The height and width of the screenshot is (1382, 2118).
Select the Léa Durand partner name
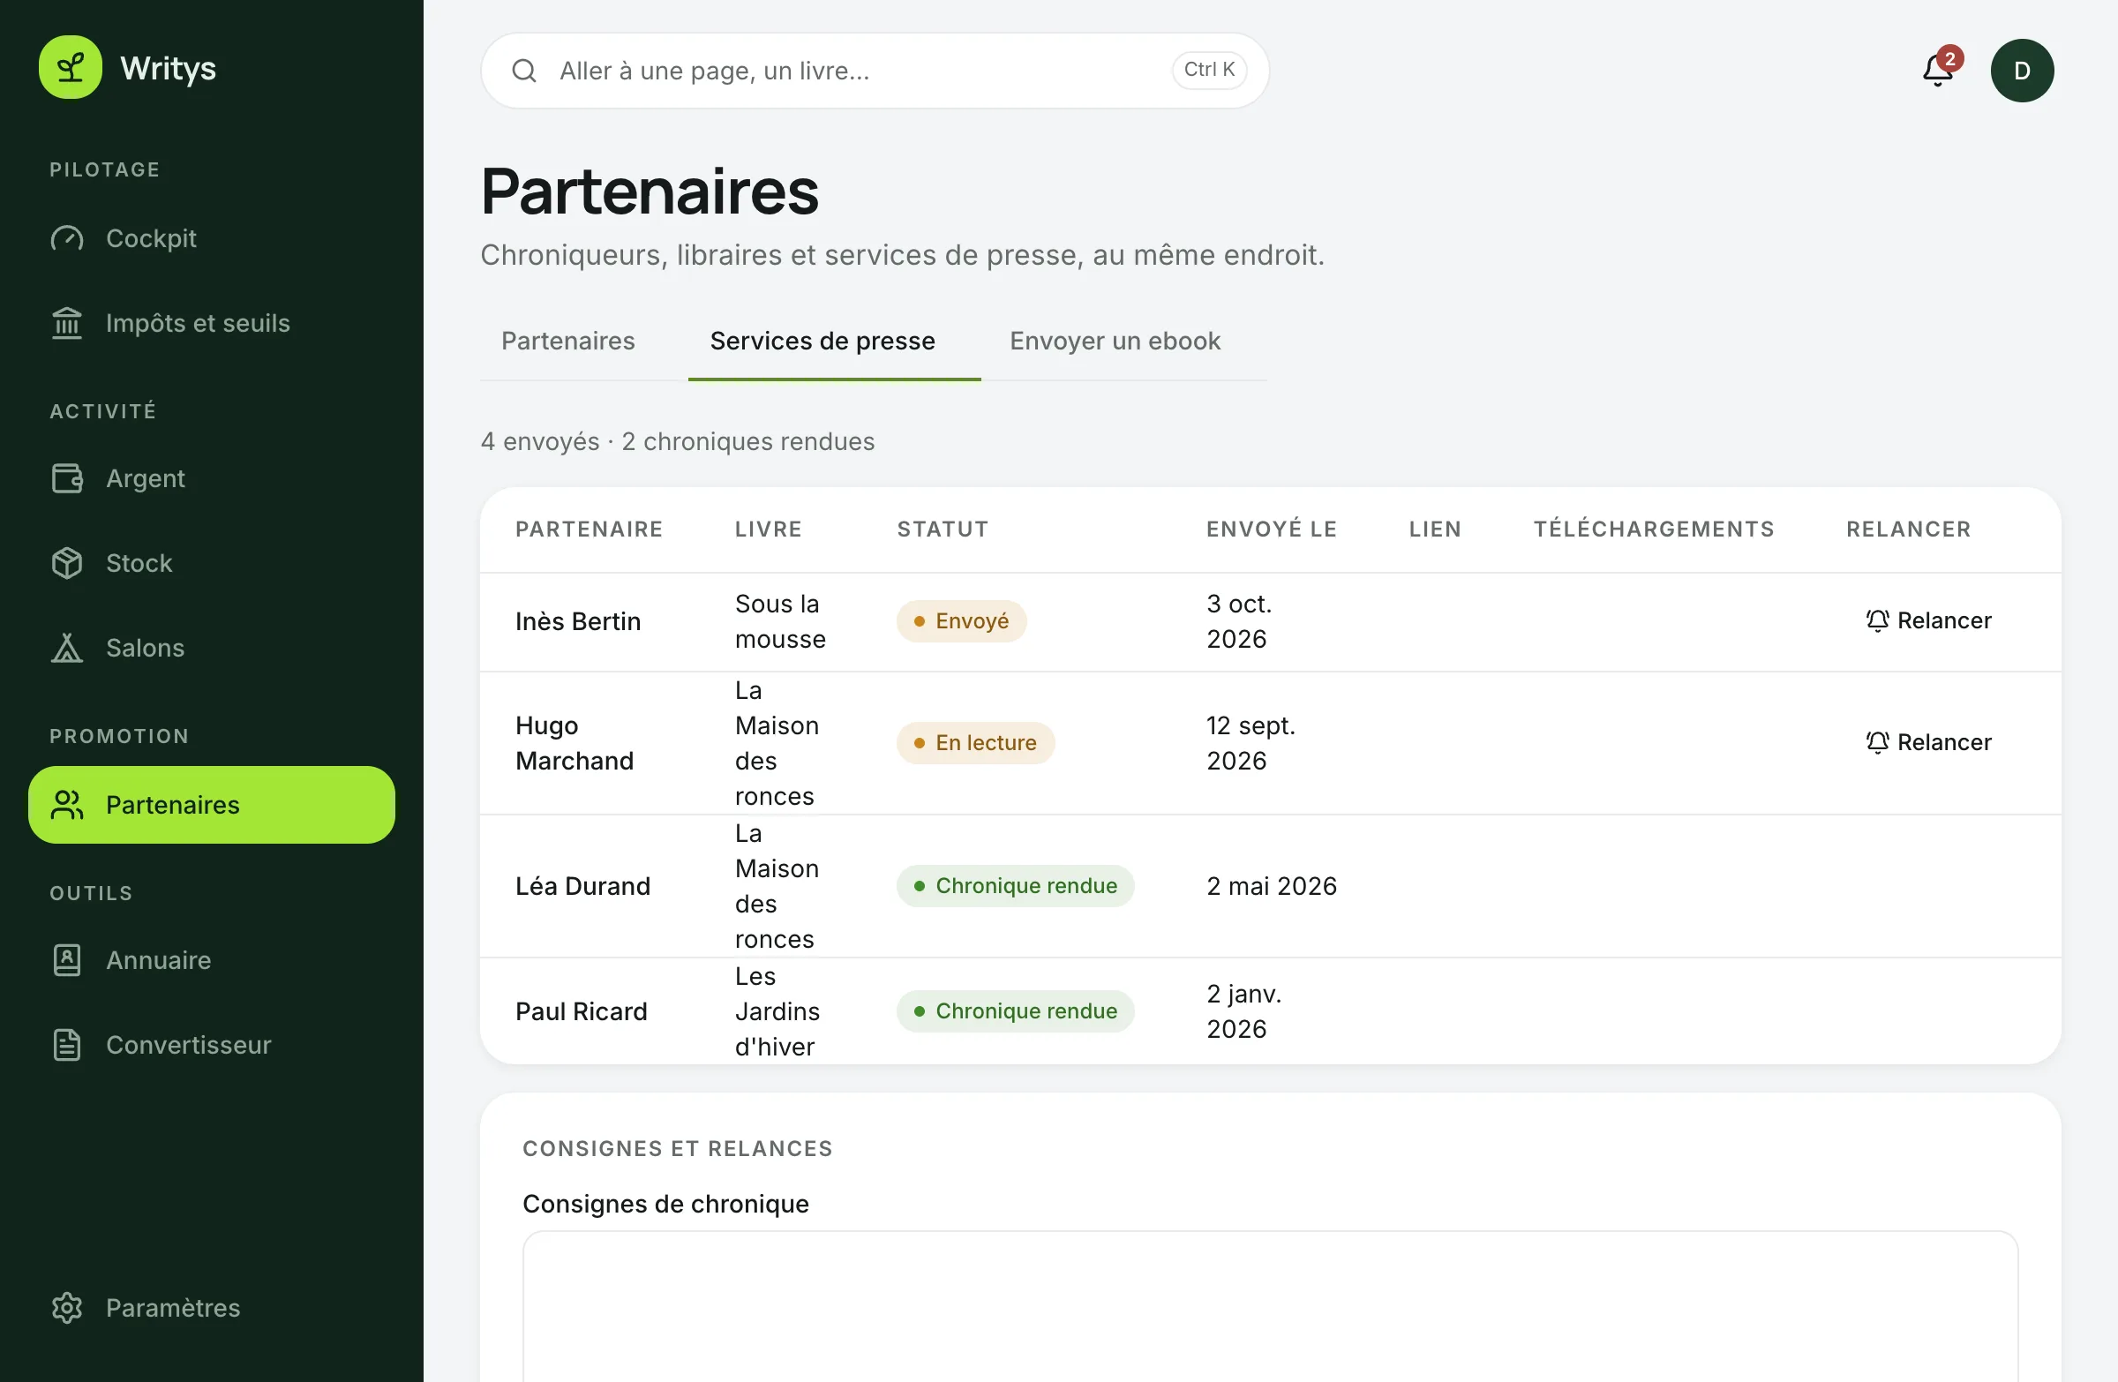pos(583,886)
